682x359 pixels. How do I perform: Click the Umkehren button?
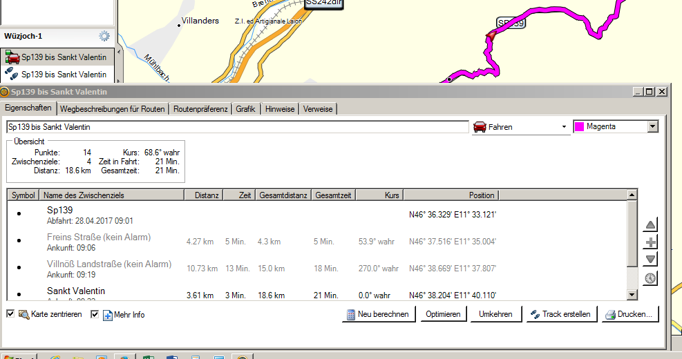495,314
